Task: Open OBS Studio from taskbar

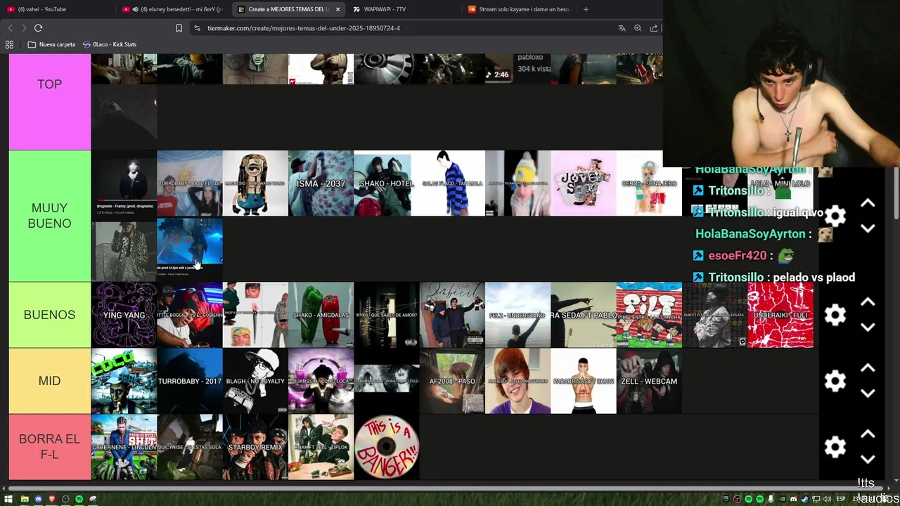Action: click(x=65, y=499)
